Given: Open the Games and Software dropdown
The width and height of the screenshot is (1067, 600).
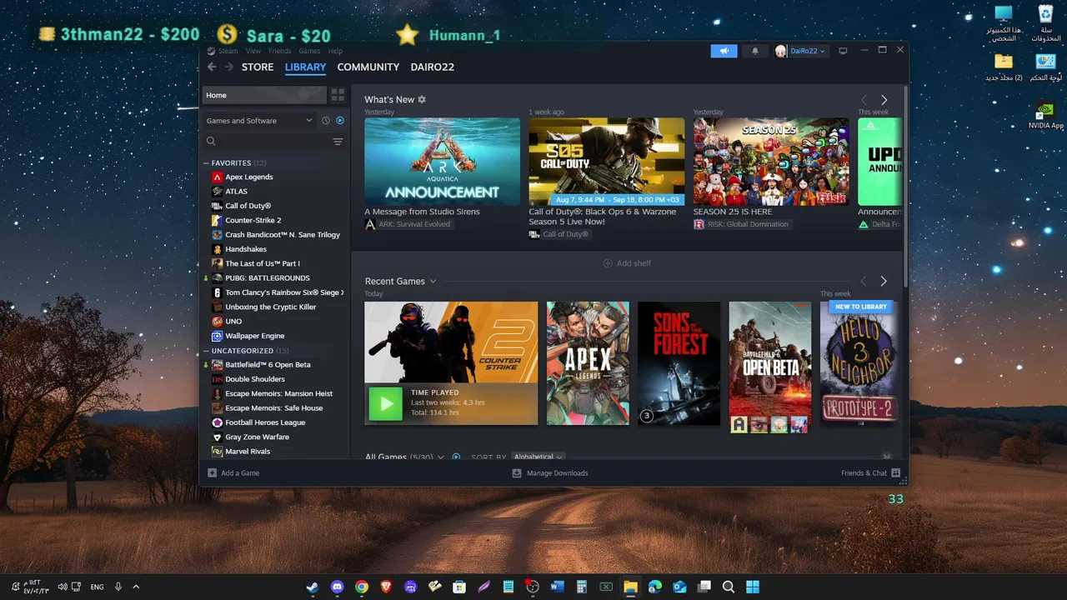Looking at the screenshot, I should click(259, 121).
